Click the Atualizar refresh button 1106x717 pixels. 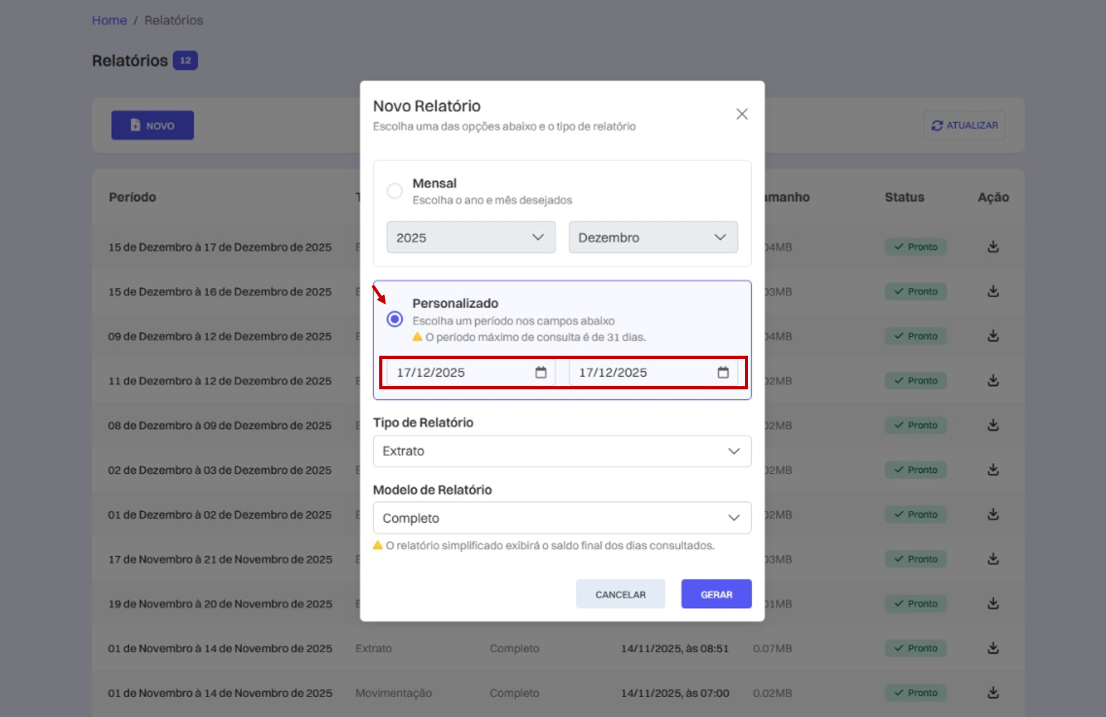point(964,125)
